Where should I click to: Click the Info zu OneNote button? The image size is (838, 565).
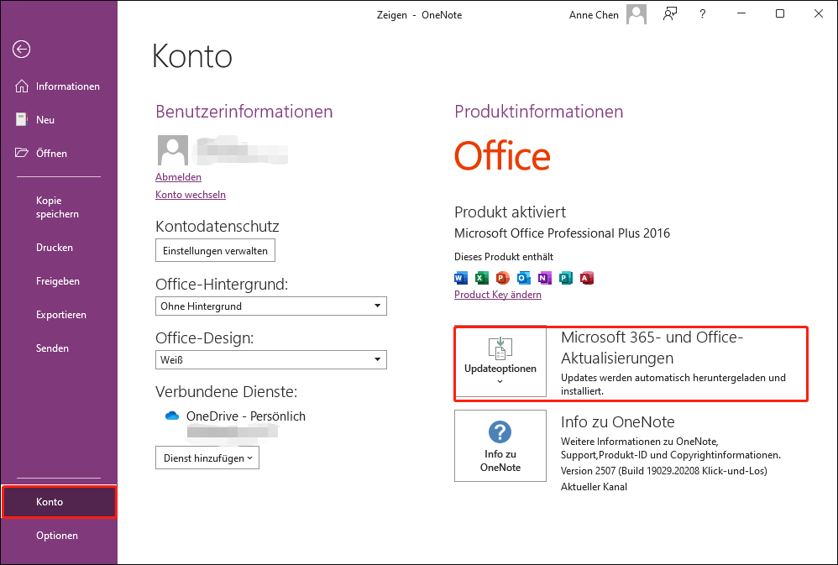pos(500,446)
